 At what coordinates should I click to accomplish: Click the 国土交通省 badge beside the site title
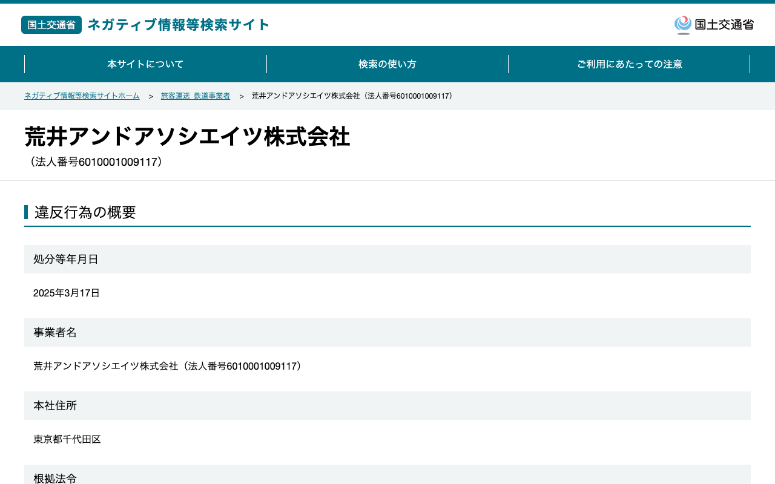click(x=51, y=25)
